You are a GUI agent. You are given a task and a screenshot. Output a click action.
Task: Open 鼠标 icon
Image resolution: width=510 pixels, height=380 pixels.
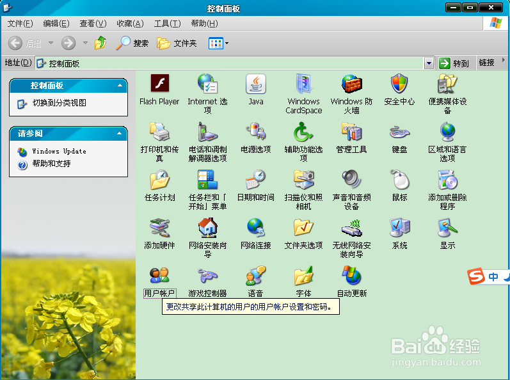point(399,179)
